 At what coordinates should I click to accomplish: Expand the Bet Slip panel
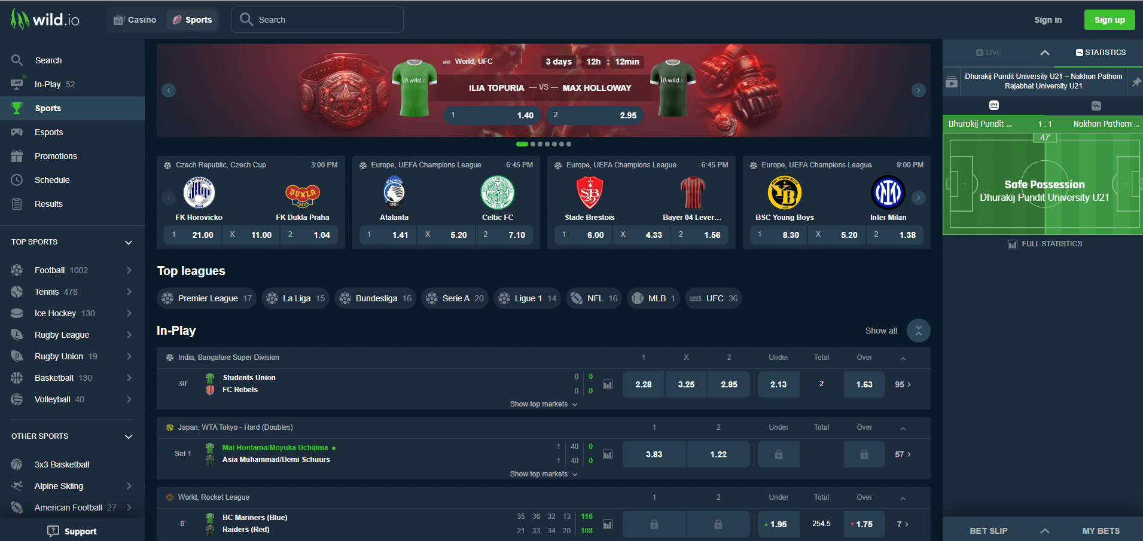pos(1045,531)
